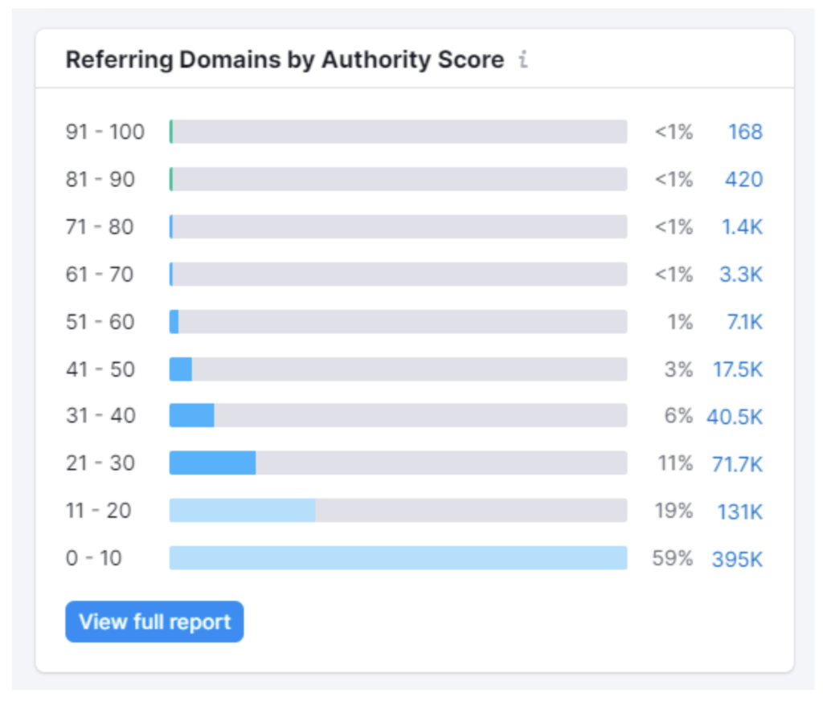Viewport: 823px width, 701px height.
Task: Click the 40.5K domains count link
Action: [735, 417]
